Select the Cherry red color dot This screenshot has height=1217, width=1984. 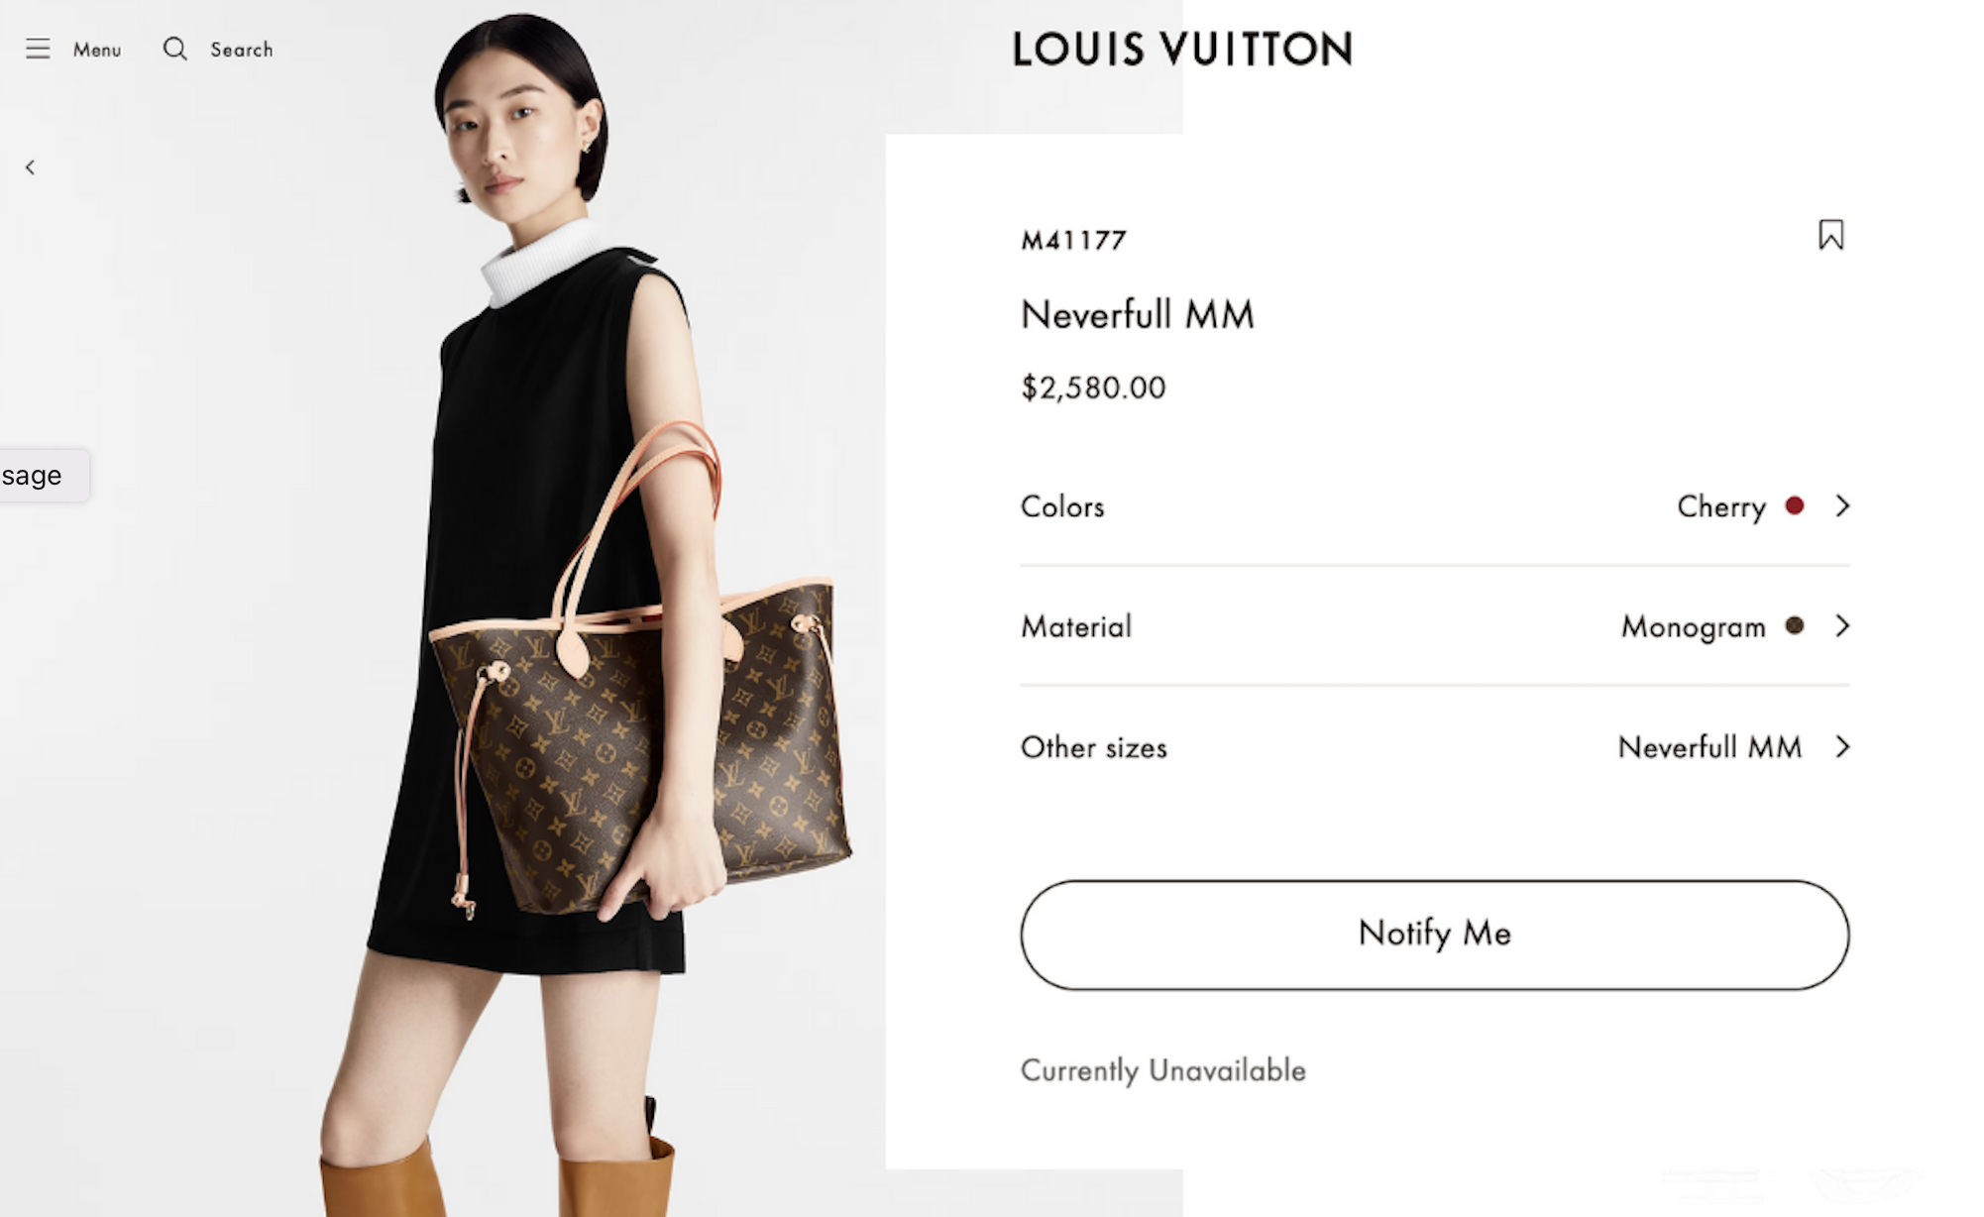click(x=1794, y=505)
